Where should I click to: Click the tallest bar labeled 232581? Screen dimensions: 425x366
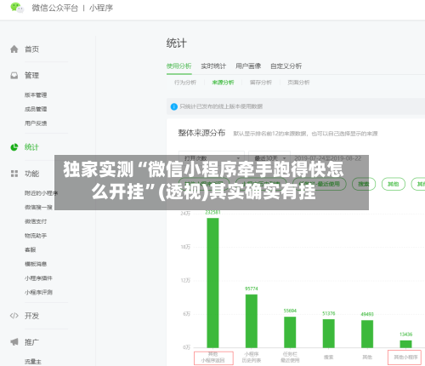coord(212,283)
